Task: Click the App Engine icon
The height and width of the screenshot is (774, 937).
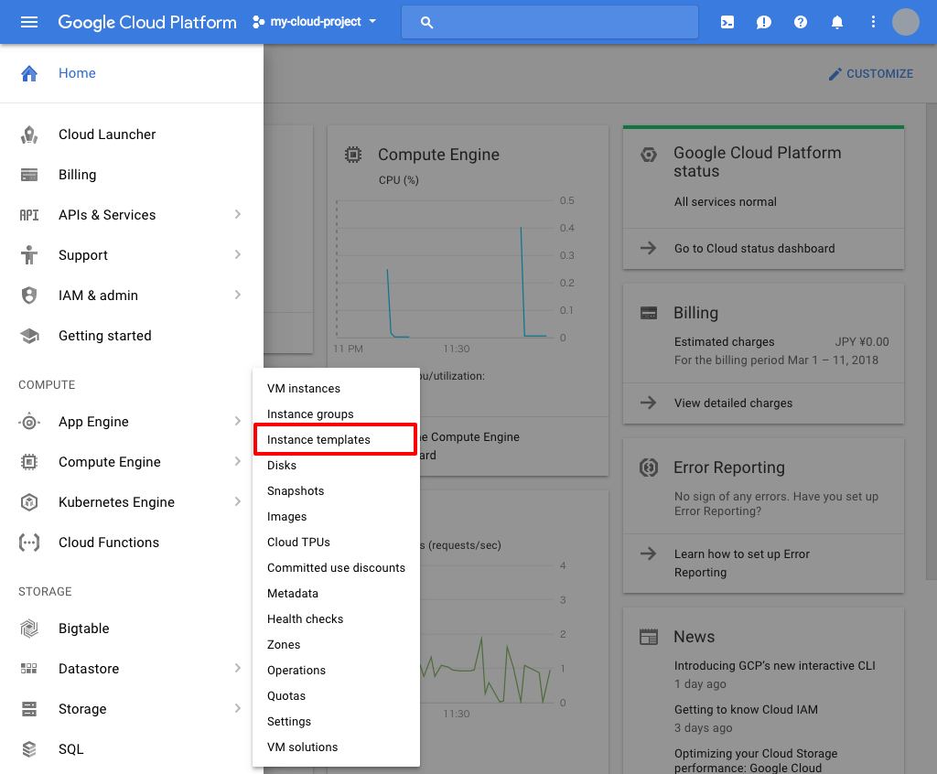Action: coord(29,422)
